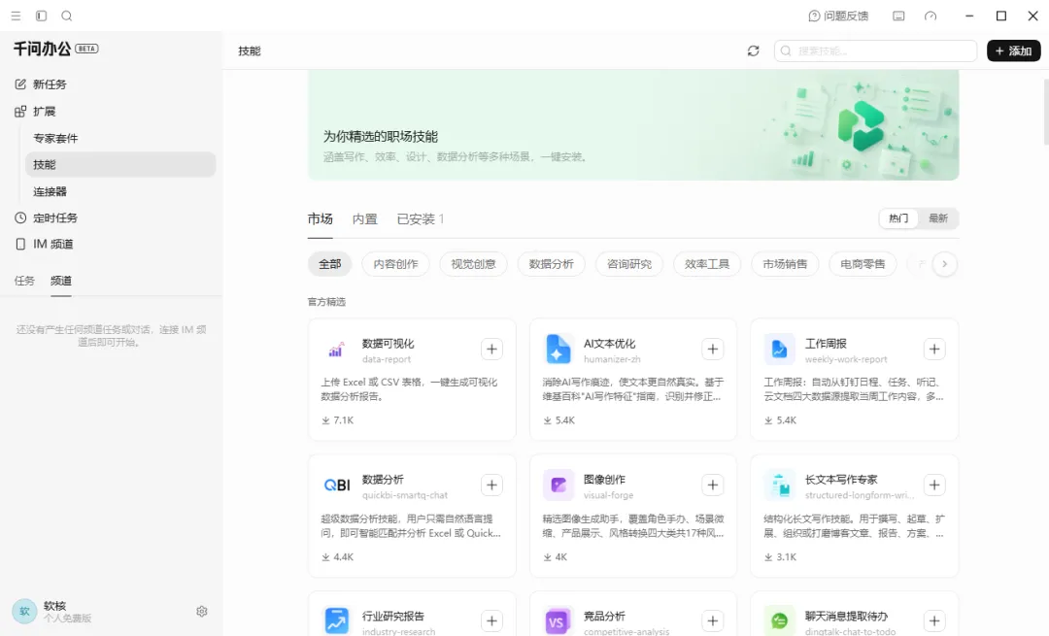Add the 数据分析 quickbi skill

[x=491, y=485]
